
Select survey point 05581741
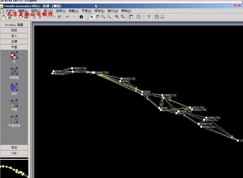[206, 118]
